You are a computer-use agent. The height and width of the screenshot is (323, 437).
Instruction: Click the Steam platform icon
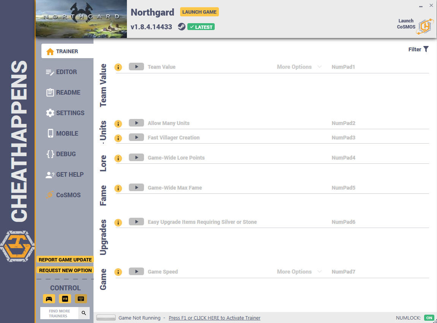pos(181,27)
